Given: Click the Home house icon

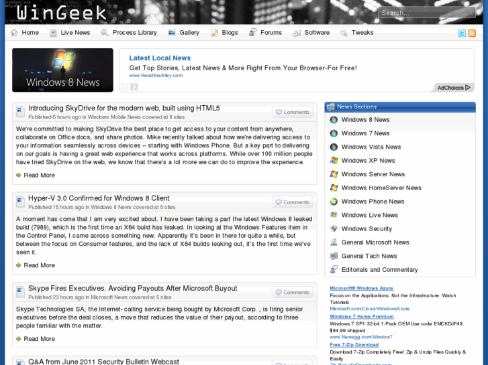Looking at the screenshot, I should [x=14, y=32].
